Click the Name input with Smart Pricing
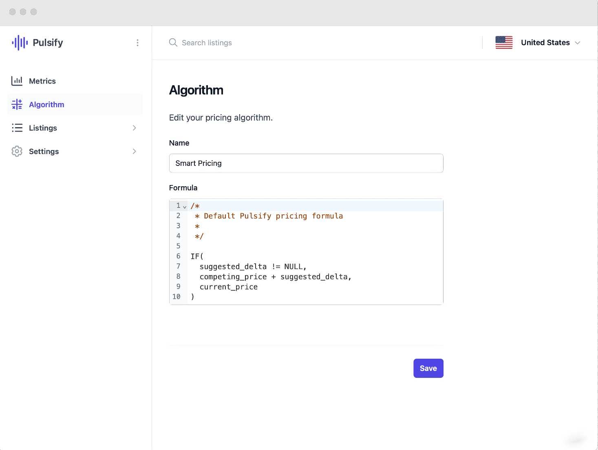Screen dimensions: 598x450 [306, 163]
